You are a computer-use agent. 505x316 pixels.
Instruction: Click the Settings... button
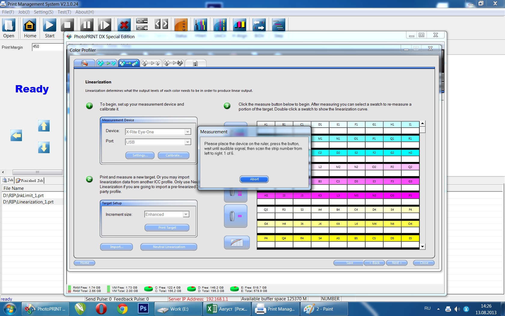coord(140,155)
